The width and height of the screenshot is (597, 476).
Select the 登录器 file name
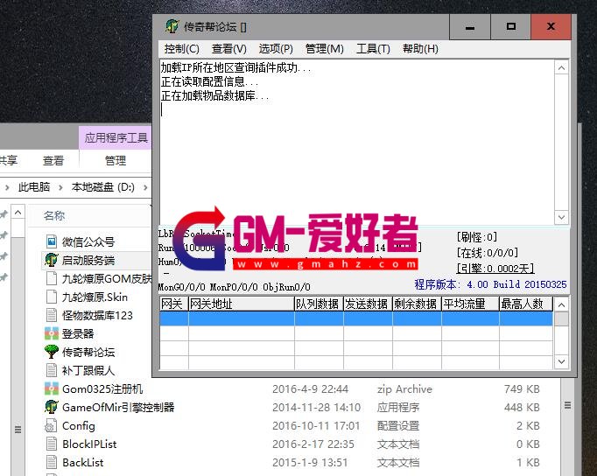[78, 333]
